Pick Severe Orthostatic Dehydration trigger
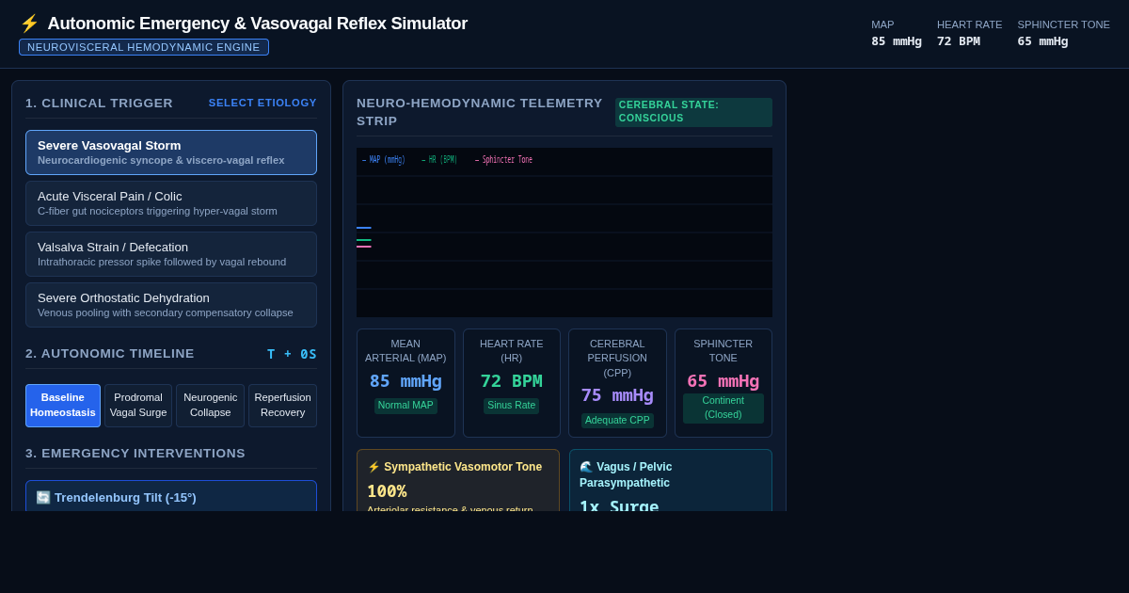 click(171, 305)
